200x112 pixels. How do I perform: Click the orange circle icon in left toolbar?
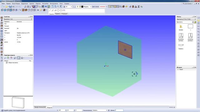(2, 52)
